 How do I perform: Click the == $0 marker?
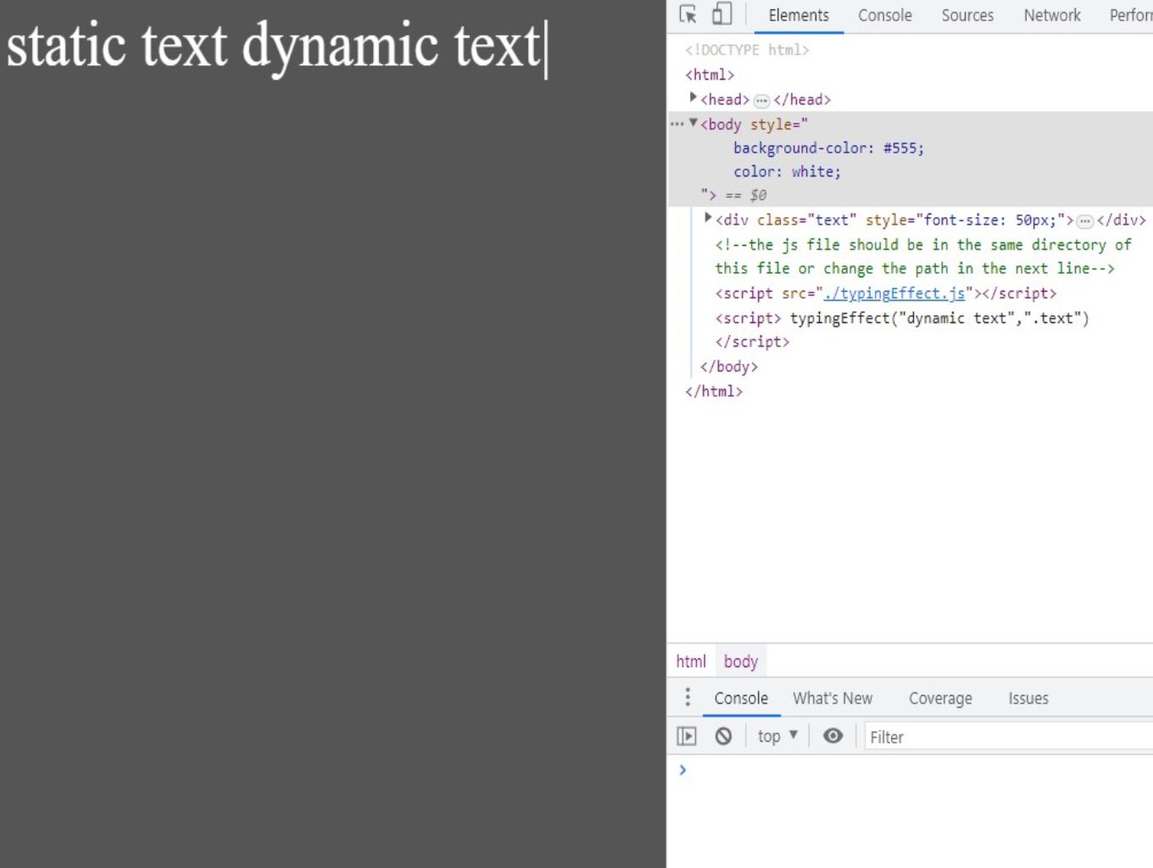click(746, 196)
